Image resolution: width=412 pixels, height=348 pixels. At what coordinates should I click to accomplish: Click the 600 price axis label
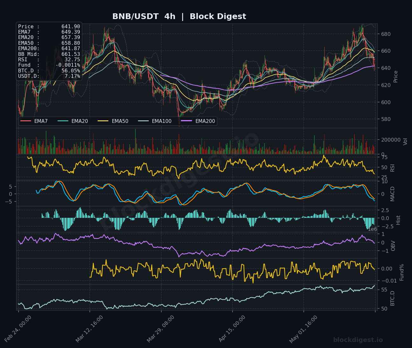point(386,102)
